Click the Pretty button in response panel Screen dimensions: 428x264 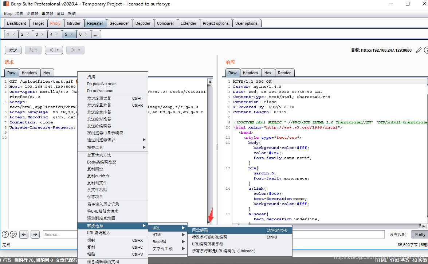[x=420, y=235]
